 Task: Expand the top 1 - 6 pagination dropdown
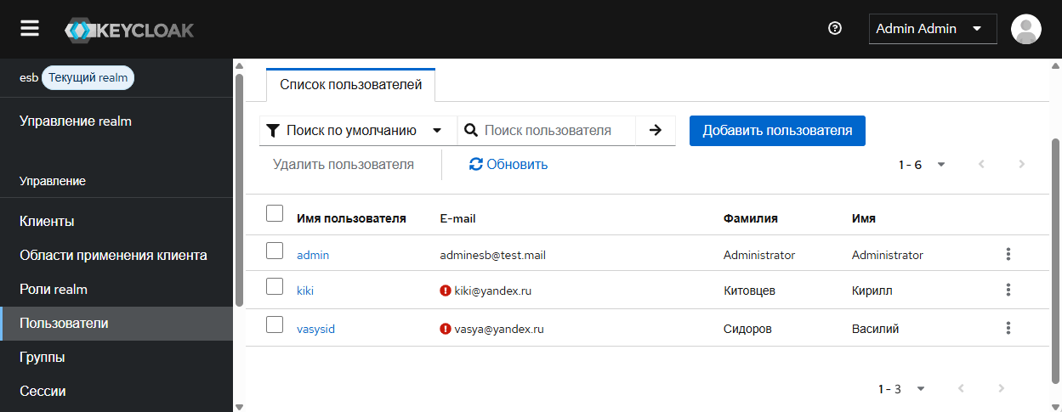click(923, 165)
